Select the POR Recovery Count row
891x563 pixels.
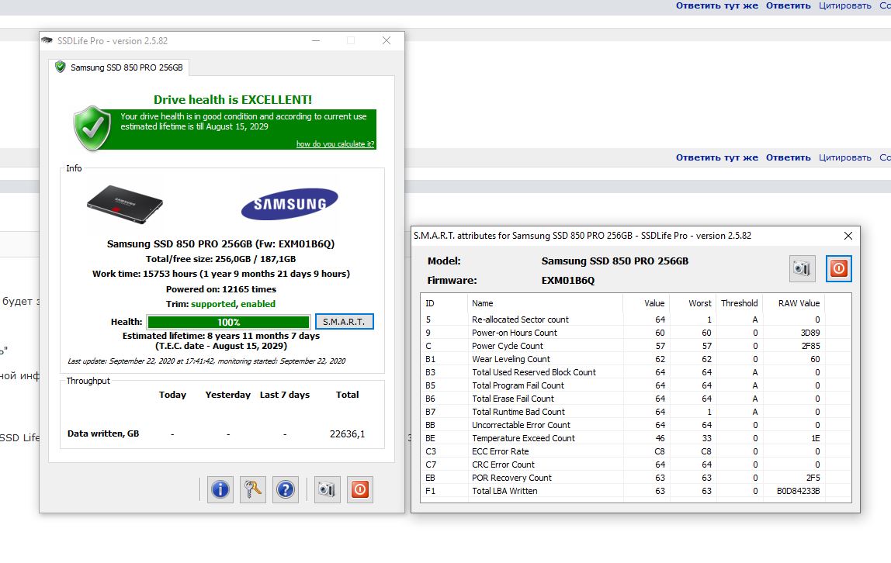point(636,478)
